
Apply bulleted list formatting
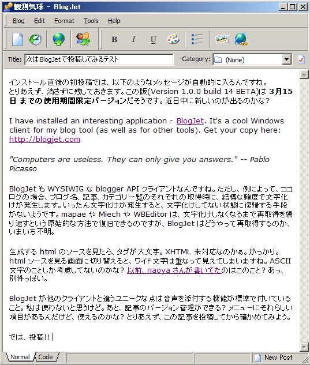pyautogui.click(x=197, y=39)
